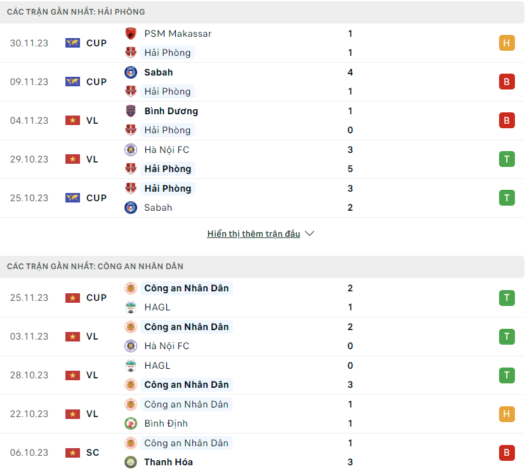Click the AFC Cup flag icon for 30.11.23
The height and width of the screenshot is (471, 527).
72,43
